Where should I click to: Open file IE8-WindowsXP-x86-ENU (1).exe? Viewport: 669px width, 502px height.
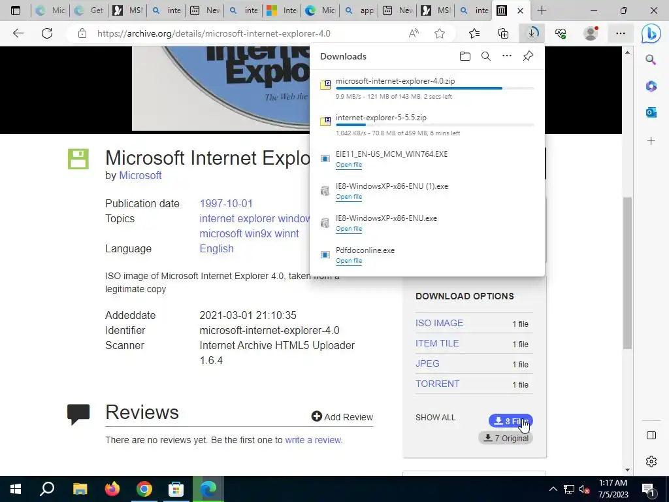[349, 197]
